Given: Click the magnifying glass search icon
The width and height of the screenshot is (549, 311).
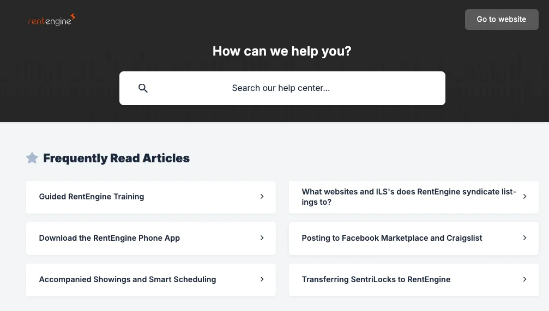Looking at the screenshot, I should tap(143, 88).
